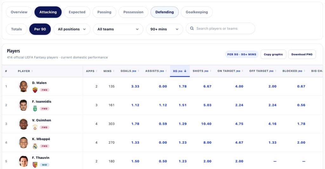Click the sort icon beside PLAYER header

[x=32, y=71]
